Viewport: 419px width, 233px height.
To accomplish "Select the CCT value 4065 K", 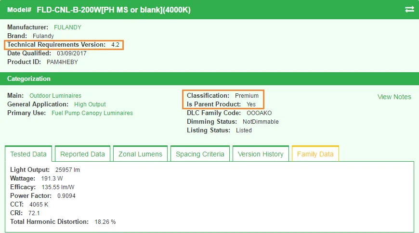I will pos(39,205).
